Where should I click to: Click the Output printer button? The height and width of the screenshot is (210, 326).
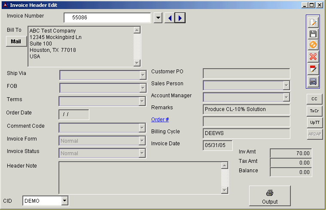[270, 197]
